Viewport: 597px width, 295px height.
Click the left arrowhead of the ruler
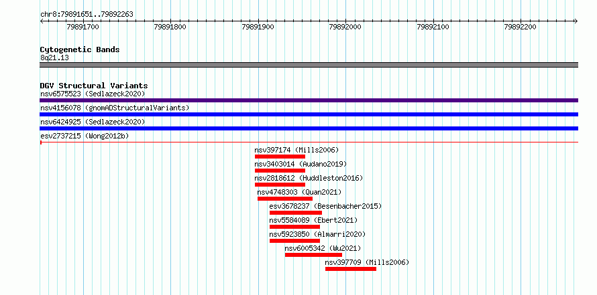coord(42,21)
